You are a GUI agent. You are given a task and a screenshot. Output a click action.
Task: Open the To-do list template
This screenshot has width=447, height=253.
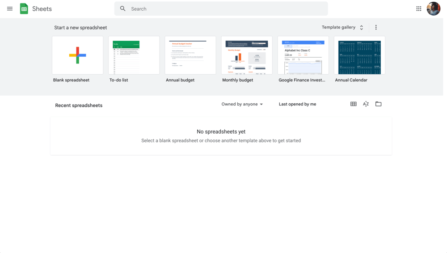(134, 55)
